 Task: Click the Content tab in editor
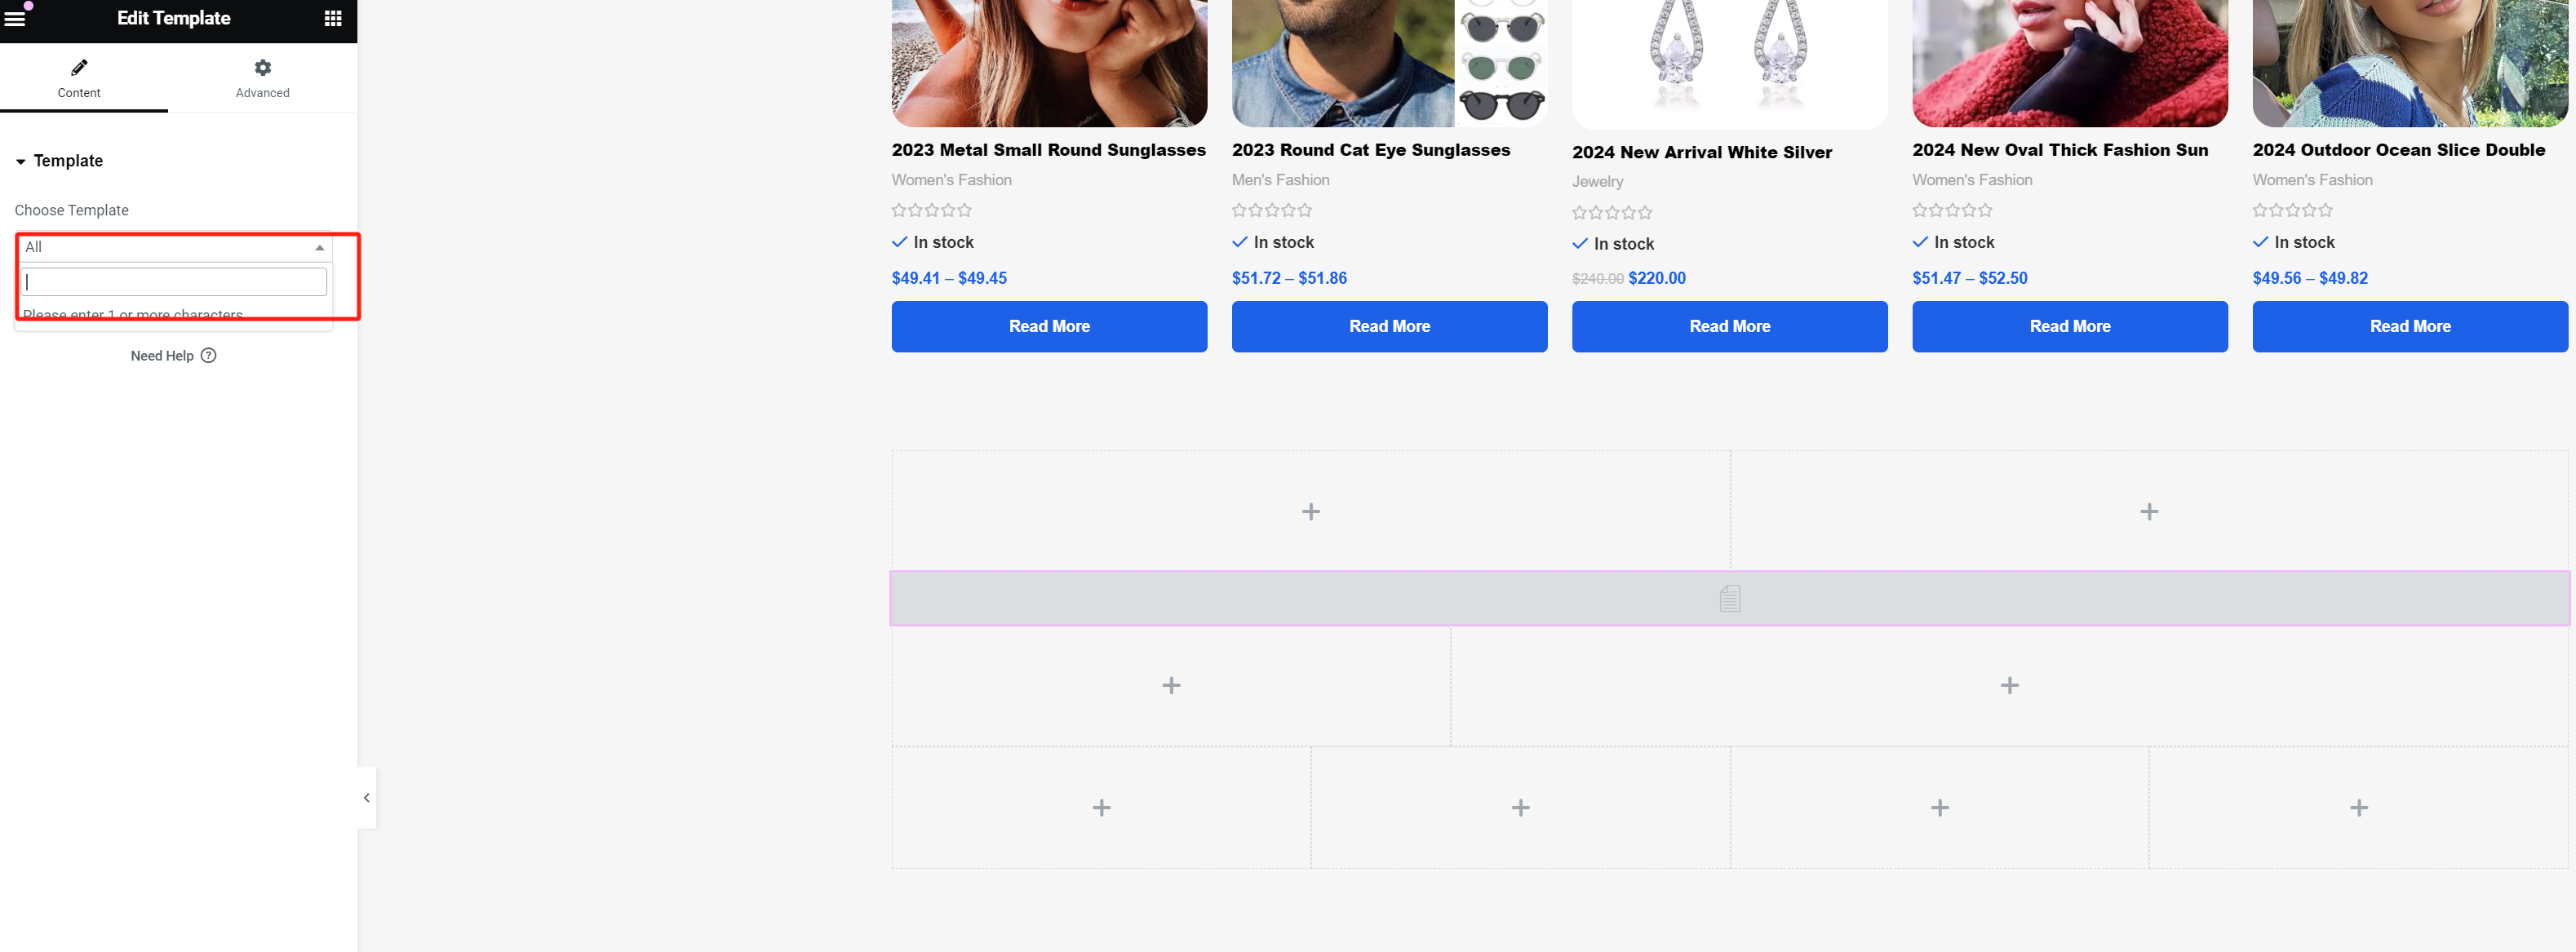[x=79, y=77]
